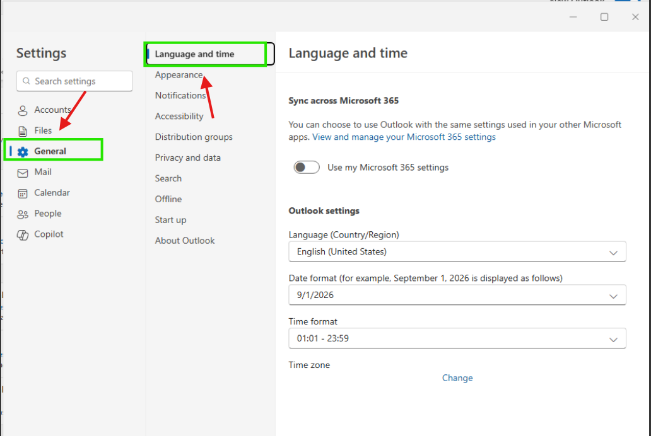Go to Appearance settings
Viewport: 651px width, 436px height.
[x=179, y=75]
